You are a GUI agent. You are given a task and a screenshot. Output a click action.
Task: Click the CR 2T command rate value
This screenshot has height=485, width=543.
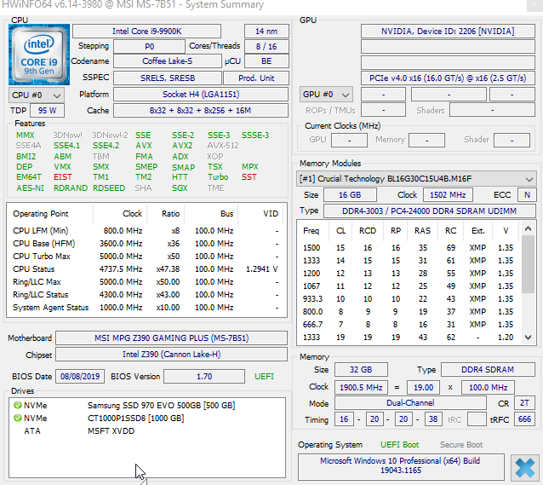524,403
